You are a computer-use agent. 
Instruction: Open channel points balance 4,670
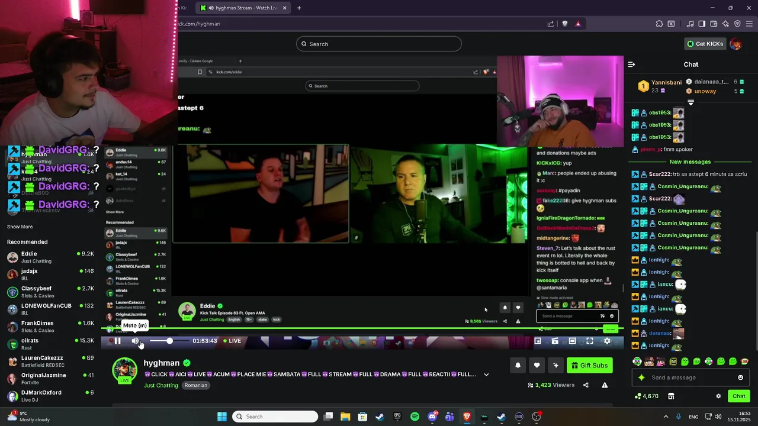pyautogui.click(x=646, y=396)
